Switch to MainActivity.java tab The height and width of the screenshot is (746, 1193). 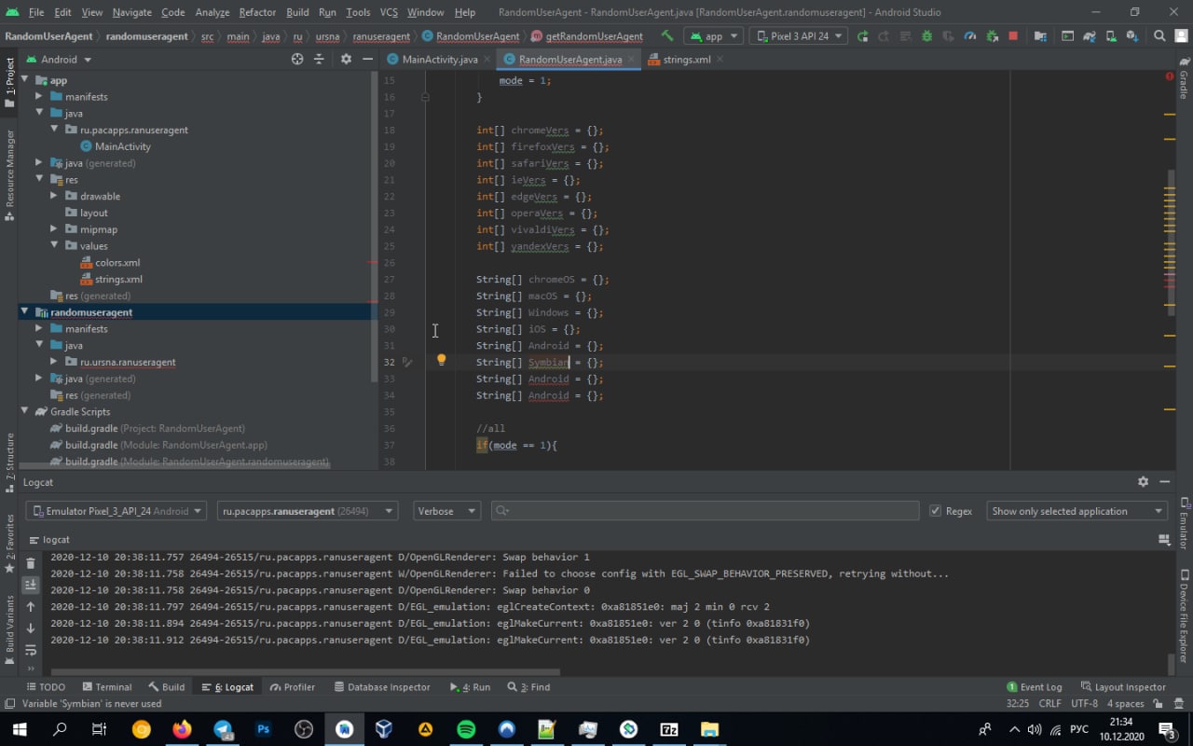[440, 59]
